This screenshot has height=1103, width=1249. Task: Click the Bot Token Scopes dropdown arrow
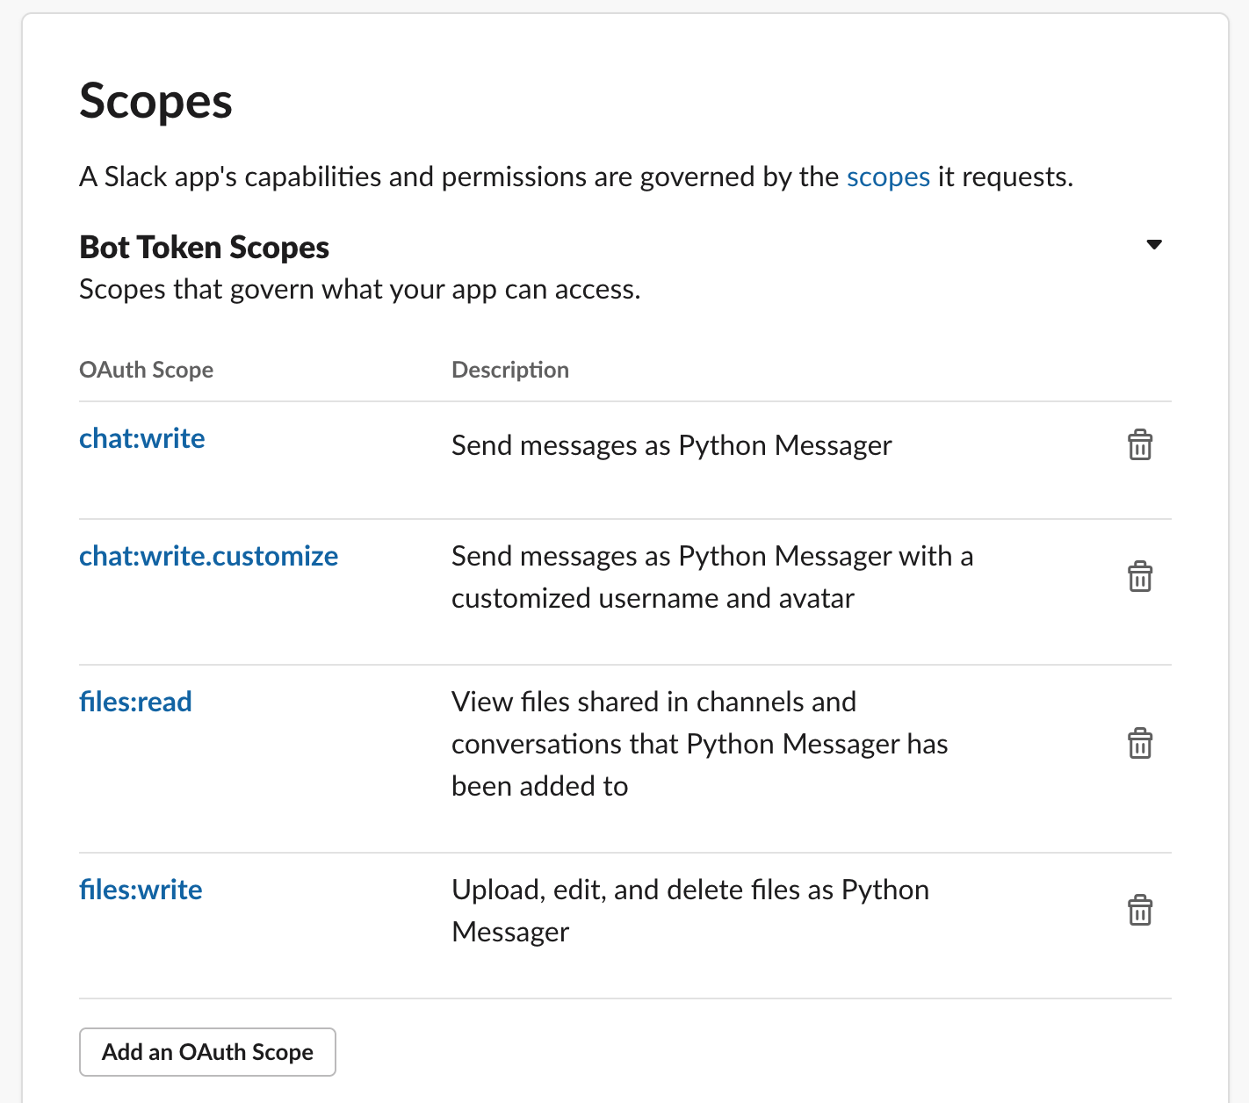point(1153,244)
